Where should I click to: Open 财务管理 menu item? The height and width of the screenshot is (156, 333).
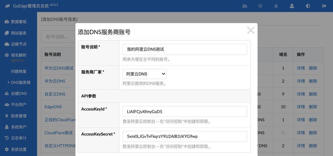(19, 116)
